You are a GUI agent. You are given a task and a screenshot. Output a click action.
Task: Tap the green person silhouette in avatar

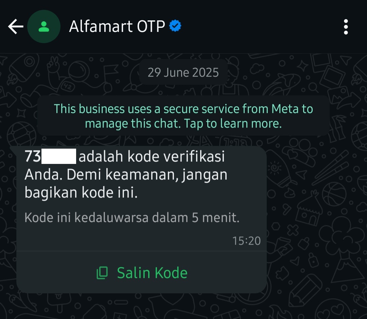coord(44,26)
